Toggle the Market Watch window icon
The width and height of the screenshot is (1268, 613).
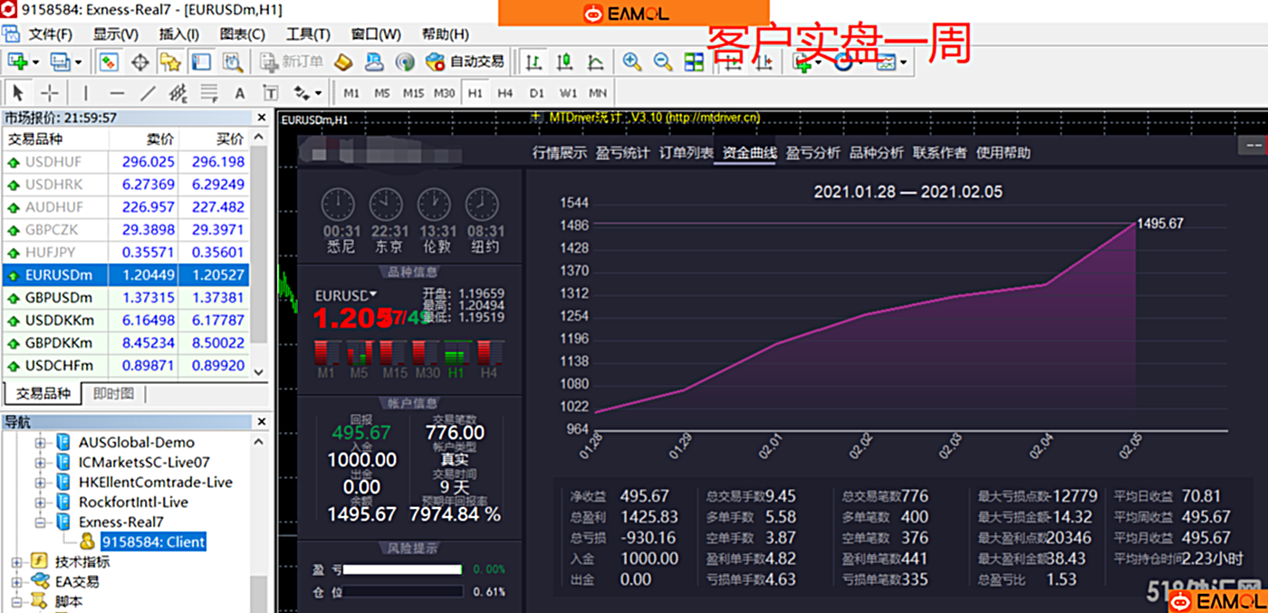[x=110, y=62]
